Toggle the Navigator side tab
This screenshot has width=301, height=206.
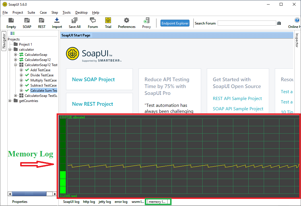(4, 41)
